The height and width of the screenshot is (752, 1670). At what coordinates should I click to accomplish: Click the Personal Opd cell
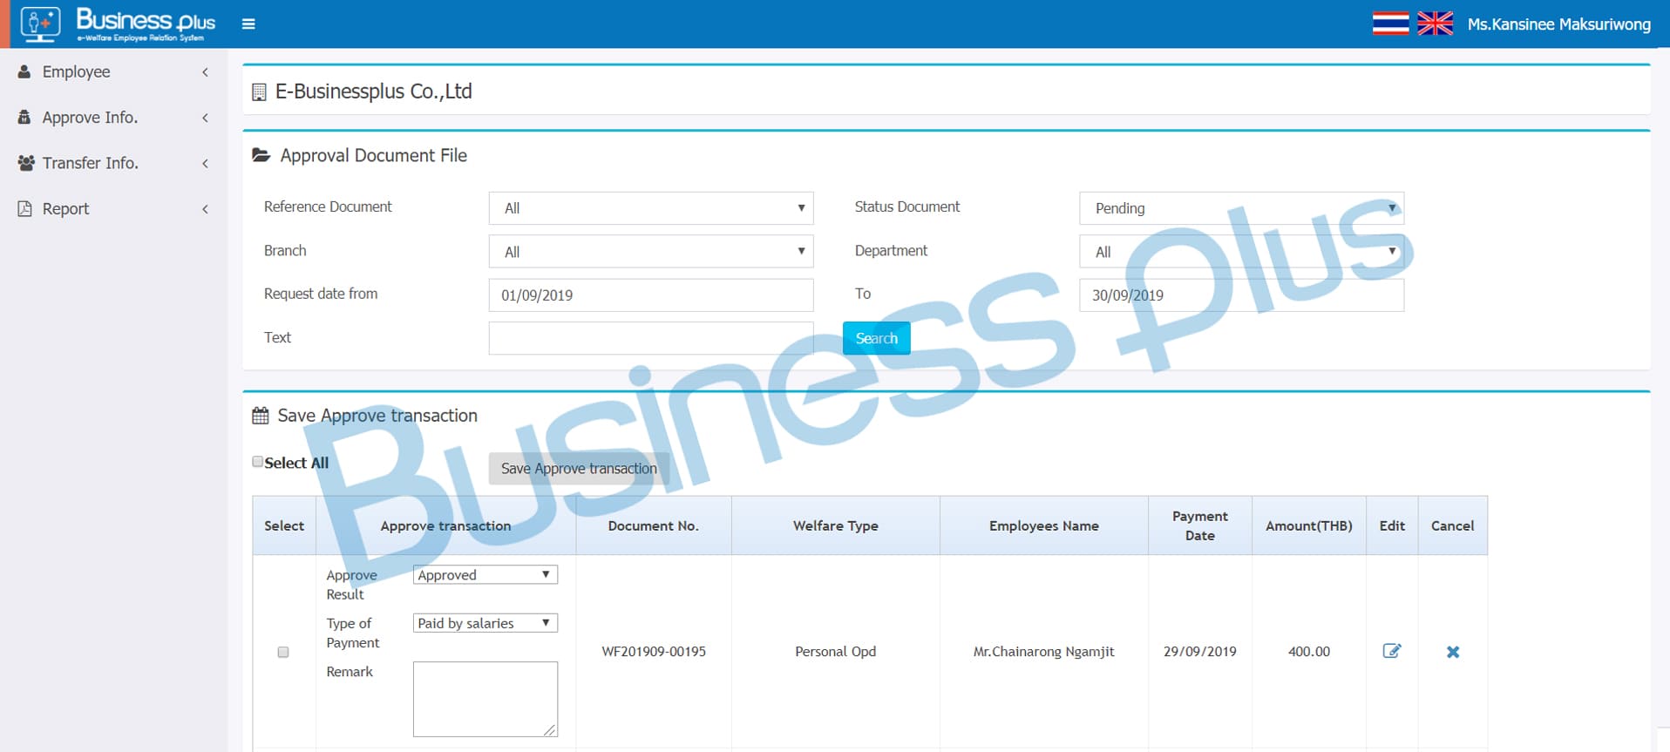(x=835, y=652)
